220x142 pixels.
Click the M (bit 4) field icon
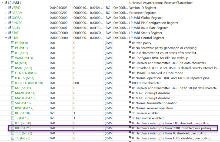13,63
